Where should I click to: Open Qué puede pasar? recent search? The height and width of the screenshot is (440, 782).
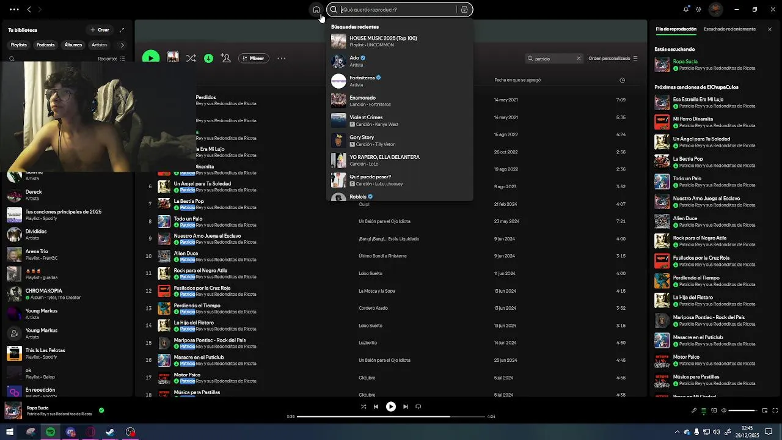(400, 180)
